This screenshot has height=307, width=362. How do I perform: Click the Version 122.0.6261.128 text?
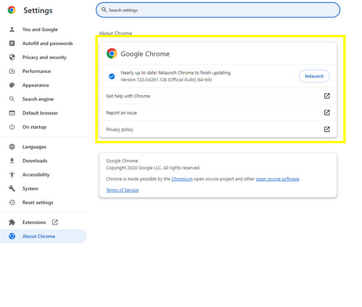click(x=167, y=79)
